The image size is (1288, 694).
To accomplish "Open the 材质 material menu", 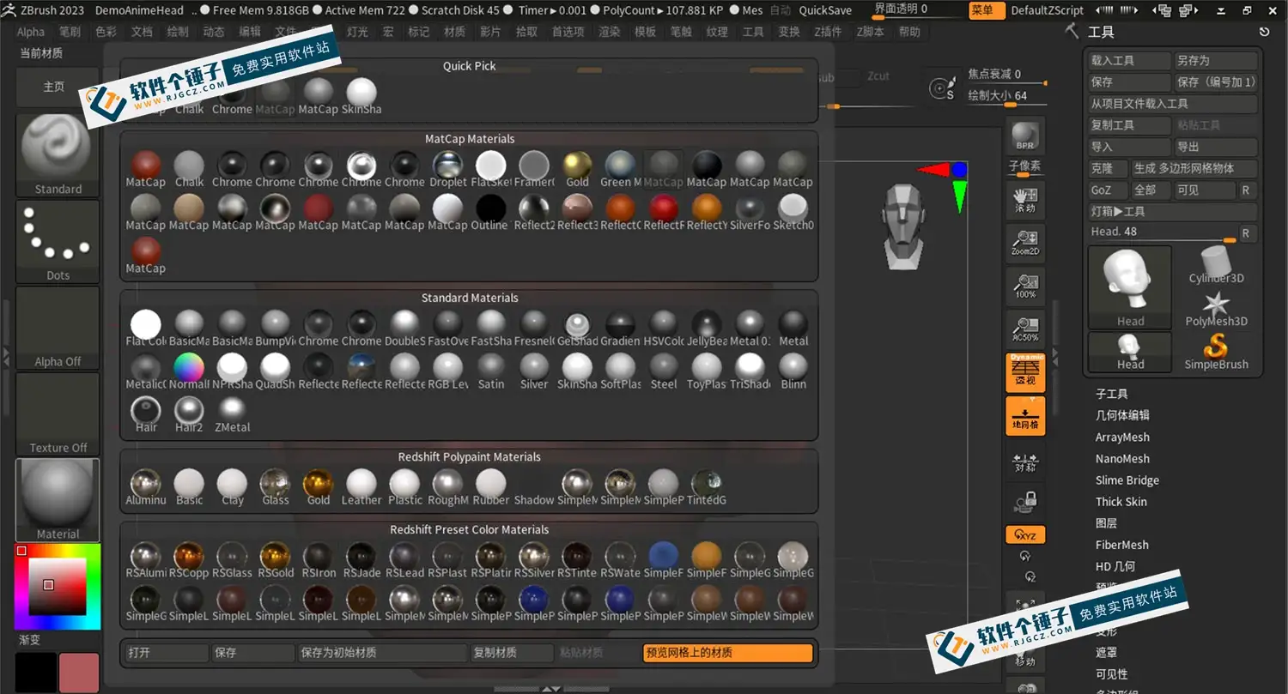I will (x=454, y=32).
